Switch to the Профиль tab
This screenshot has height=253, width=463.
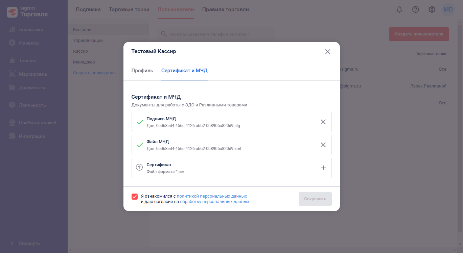click(142, 71)
